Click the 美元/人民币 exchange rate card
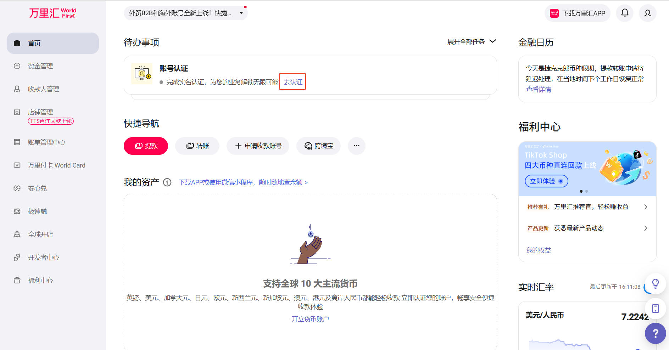The height and width of the screenshot is (350, 669). point(587,326)
